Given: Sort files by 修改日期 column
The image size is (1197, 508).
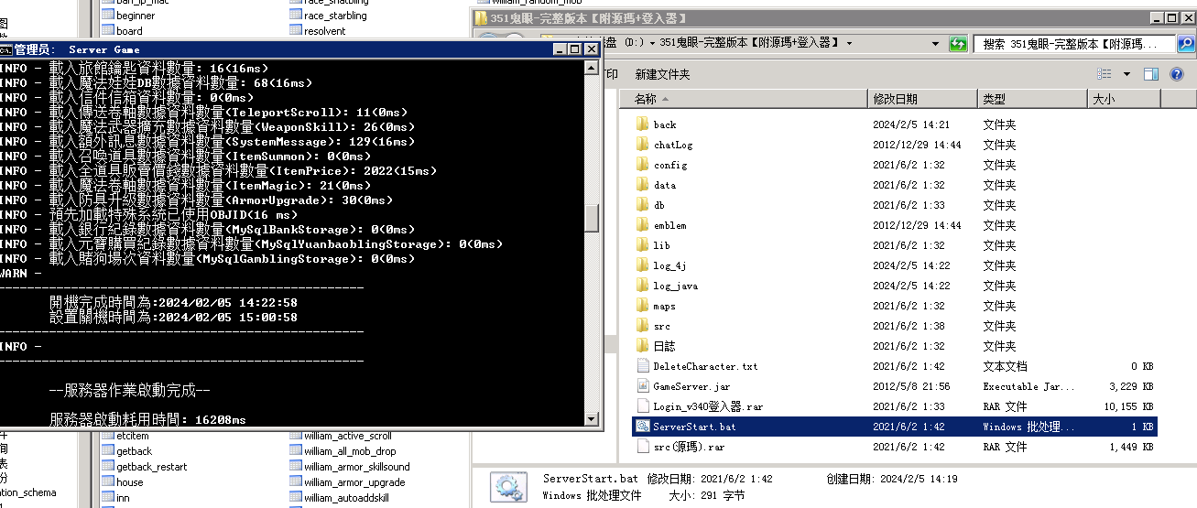Looking at the screenshot, I should pos(922,99).
